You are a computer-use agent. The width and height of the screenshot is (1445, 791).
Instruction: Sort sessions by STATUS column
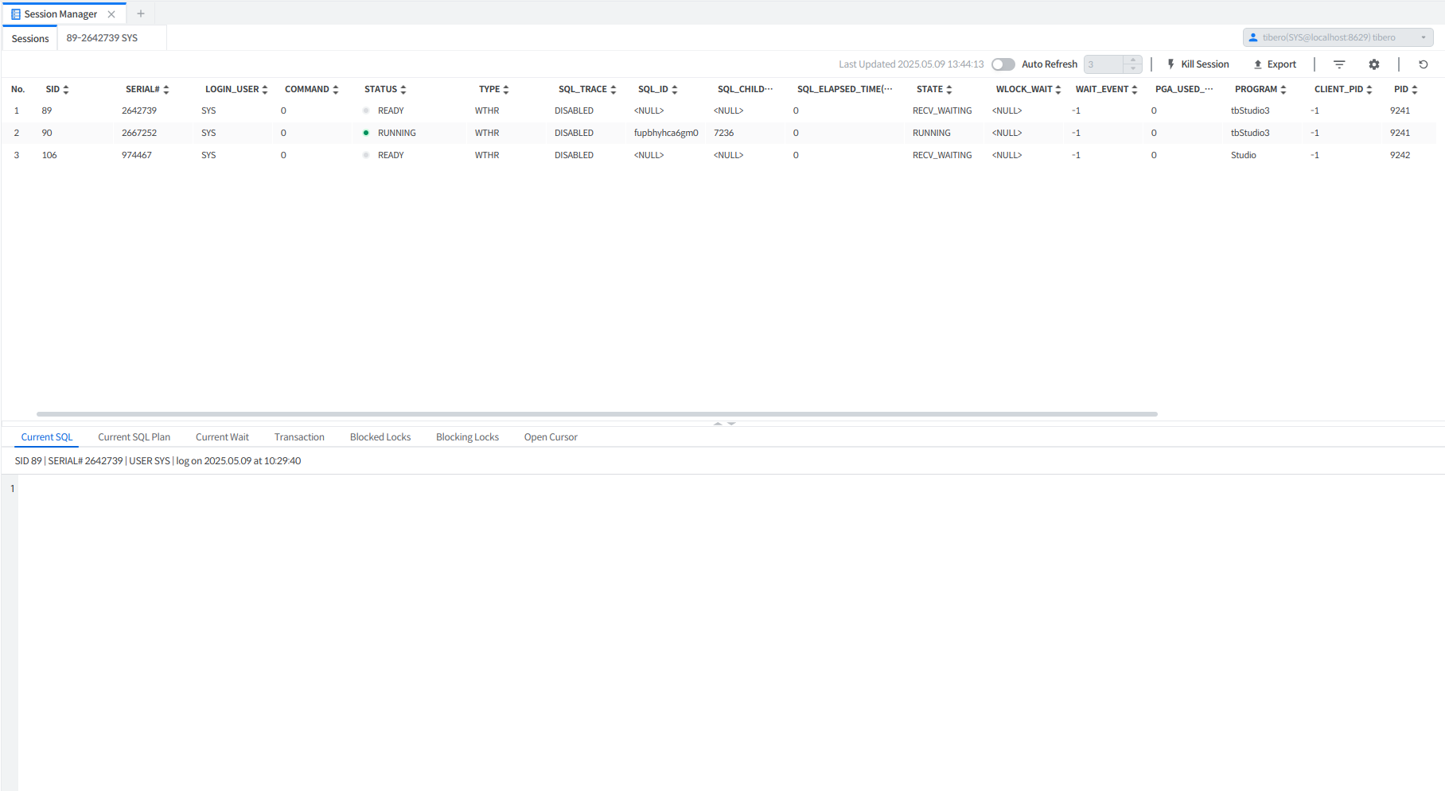403,90
